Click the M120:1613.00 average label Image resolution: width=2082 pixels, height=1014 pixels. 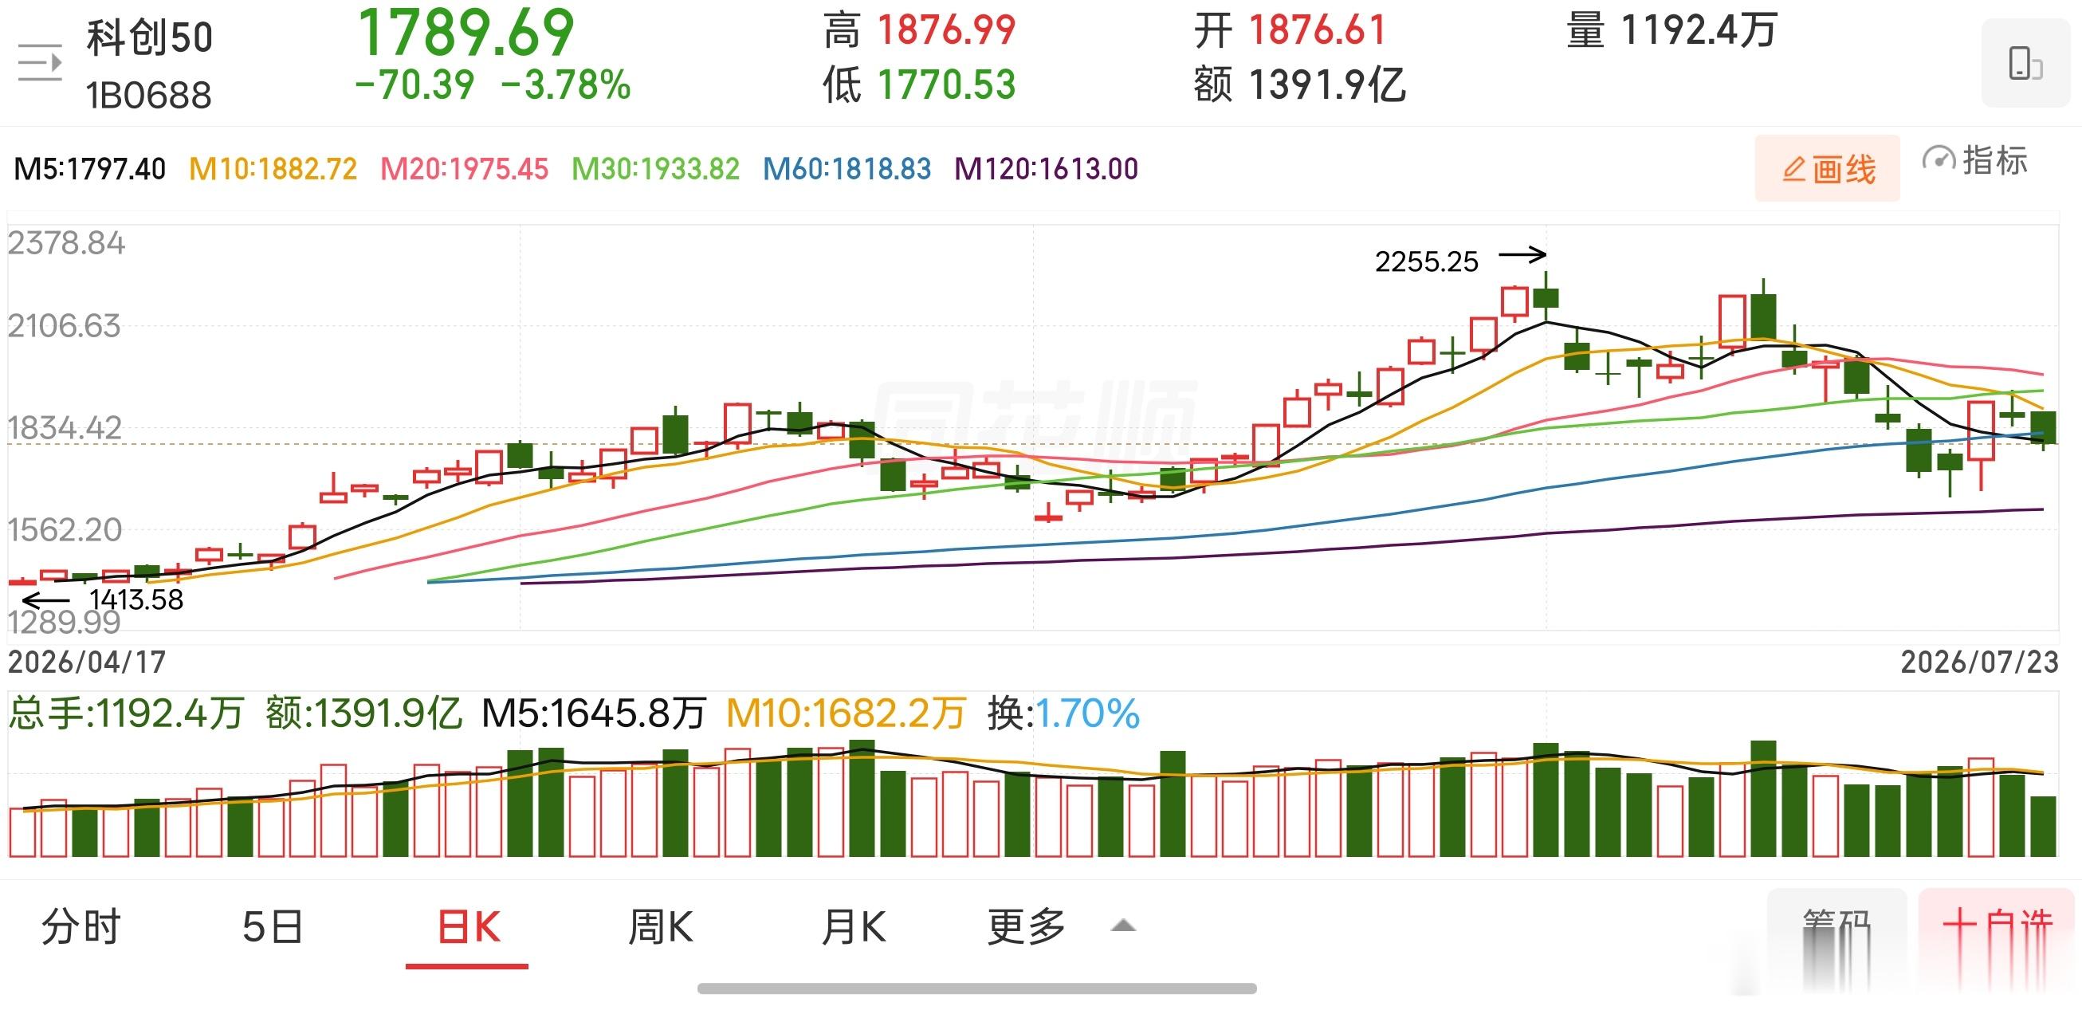click(x=1046, y=169)
